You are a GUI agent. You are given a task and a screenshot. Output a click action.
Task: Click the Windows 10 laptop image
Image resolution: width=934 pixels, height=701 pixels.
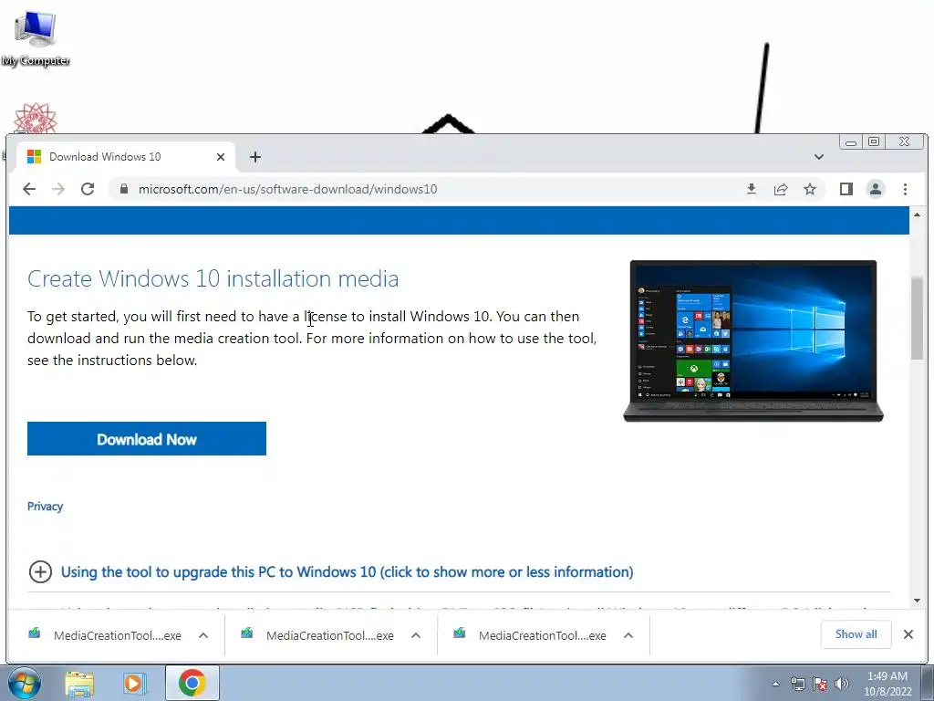[x=752, y=341]
